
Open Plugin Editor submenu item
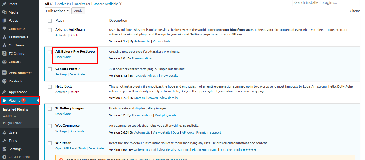tap(12, 123)
